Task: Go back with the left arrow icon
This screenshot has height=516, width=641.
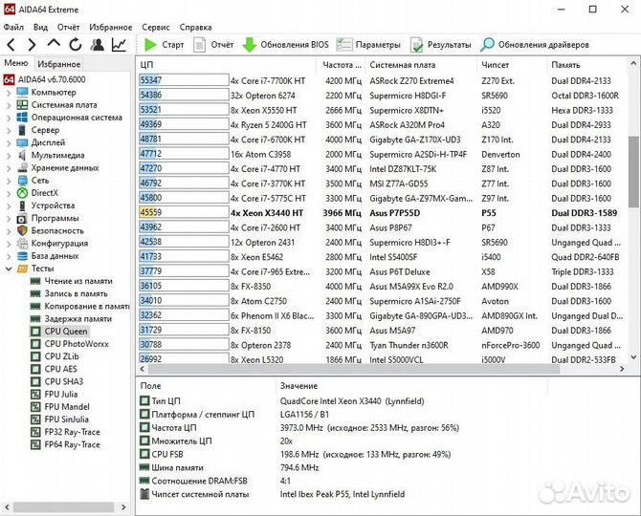Action: [11, 45]
